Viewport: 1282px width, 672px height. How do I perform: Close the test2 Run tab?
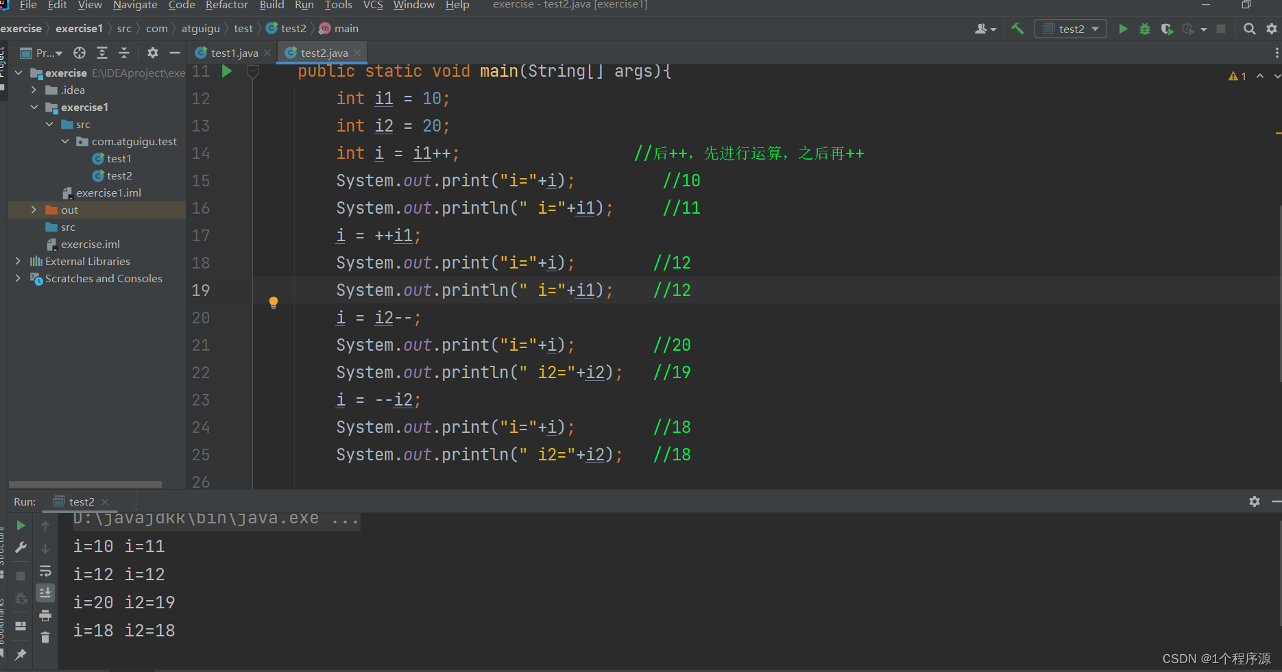pyautogui.click(x=105, y=502)
